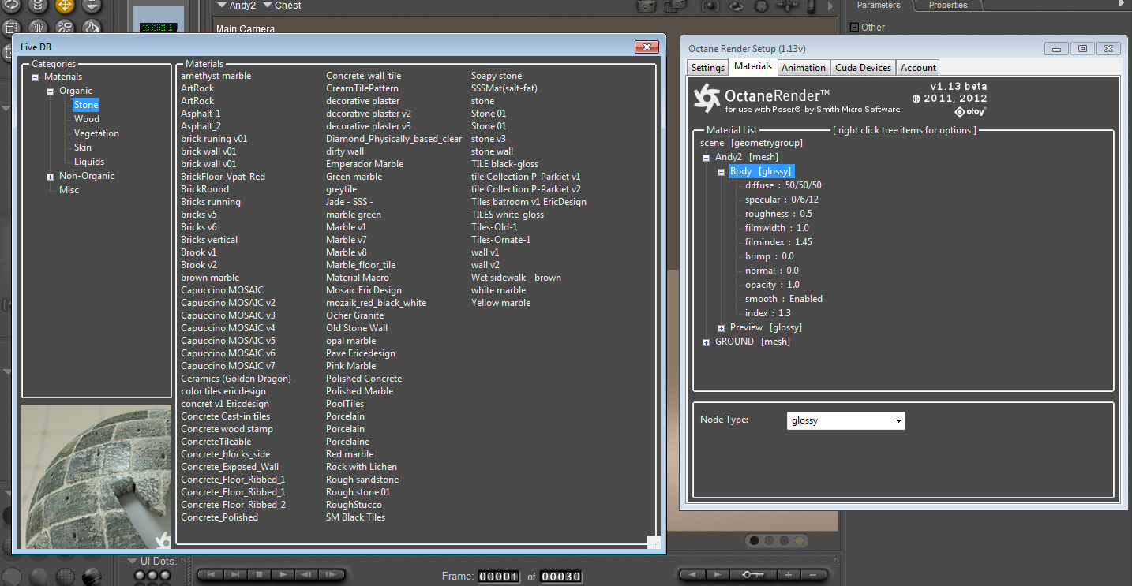Close the Live DB window
This screenshot has width=1132, height=586.
tap(647, 47)
